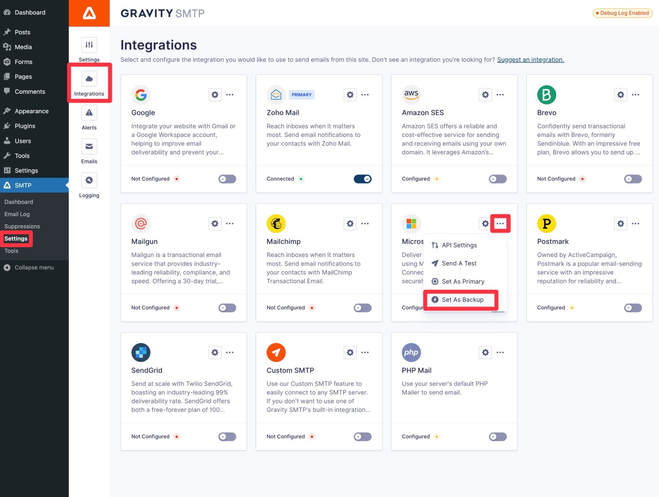Open the PHP Mail gear settings
Viewport: 659px width, 497px height.
(x=485, y=353)
